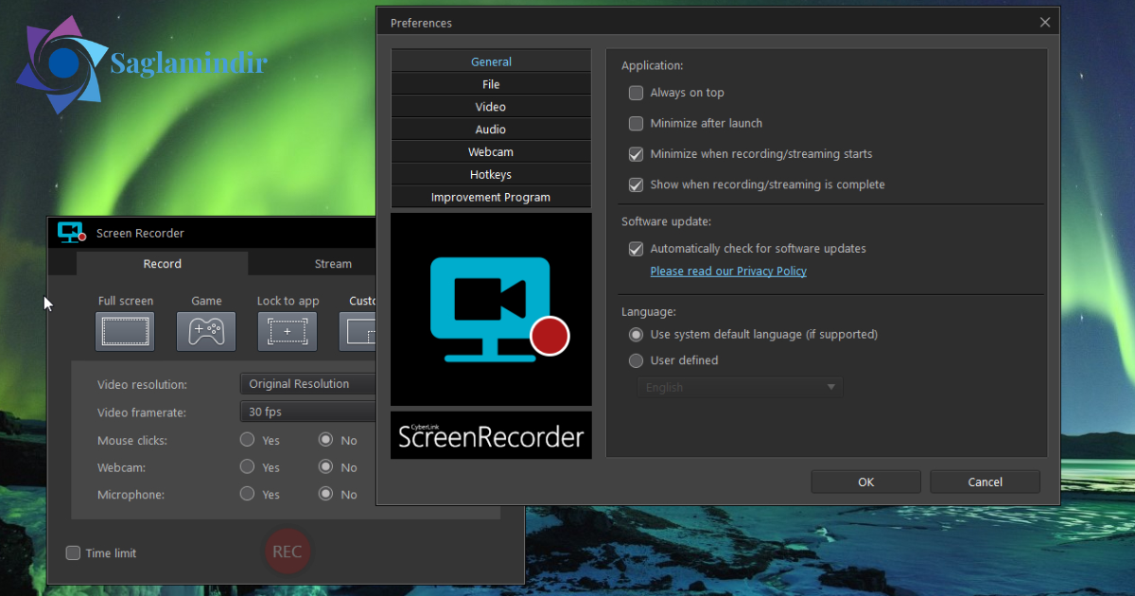The height and width of the screenshot is (596, 1135).
Task: Click the Language: section heading
Action: pyautogui.click(x=649, y=311)
